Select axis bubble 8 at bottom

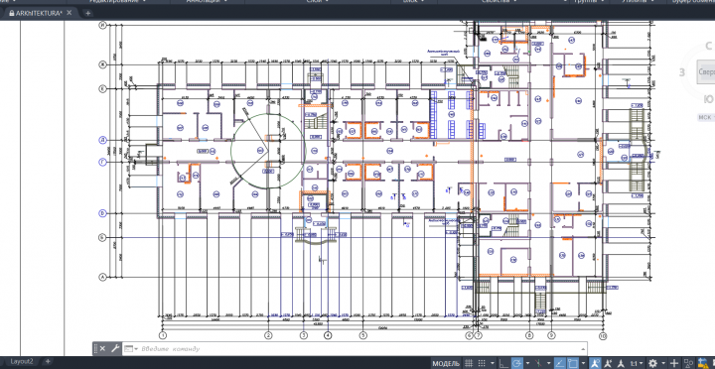(529, 335)
